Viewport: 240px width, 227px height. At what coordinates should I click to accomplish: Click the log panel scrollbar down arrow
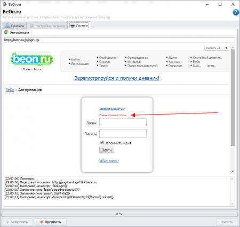(x=232, y=204)
